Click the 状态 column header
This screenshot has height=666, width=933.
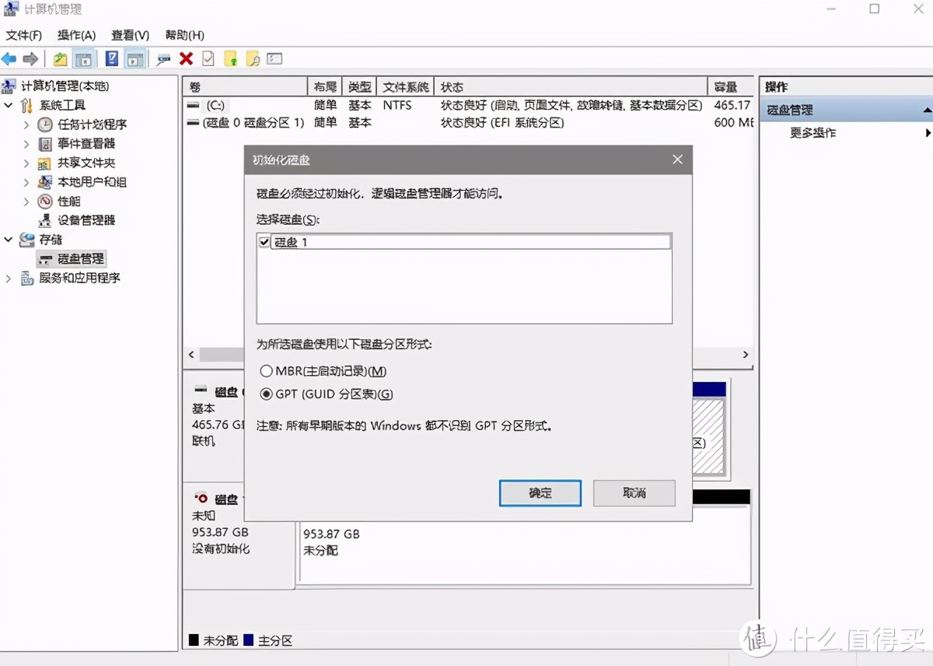click(571, 87)
